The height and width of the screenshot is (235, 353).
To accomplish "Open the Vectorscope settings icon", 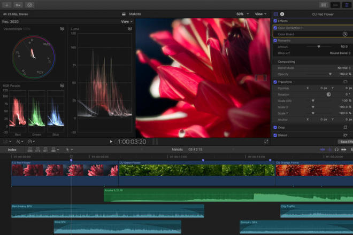I will [63, 28].
